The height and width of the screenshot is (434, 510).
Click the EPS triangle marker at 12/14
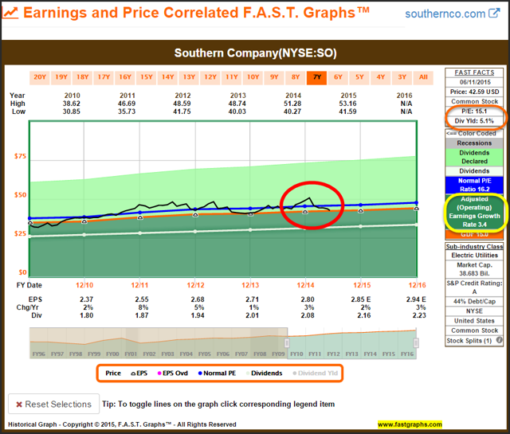tap(305, 212)
